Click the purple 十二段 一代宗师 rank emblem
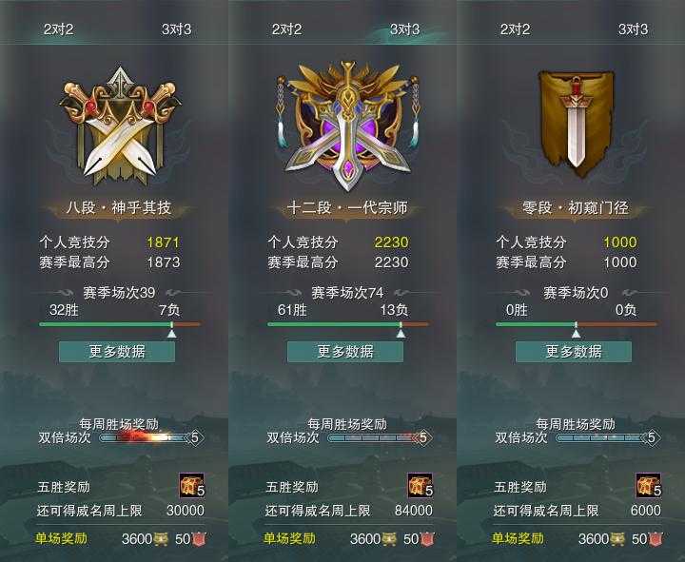The image size is (685, 562). (348, 126)
